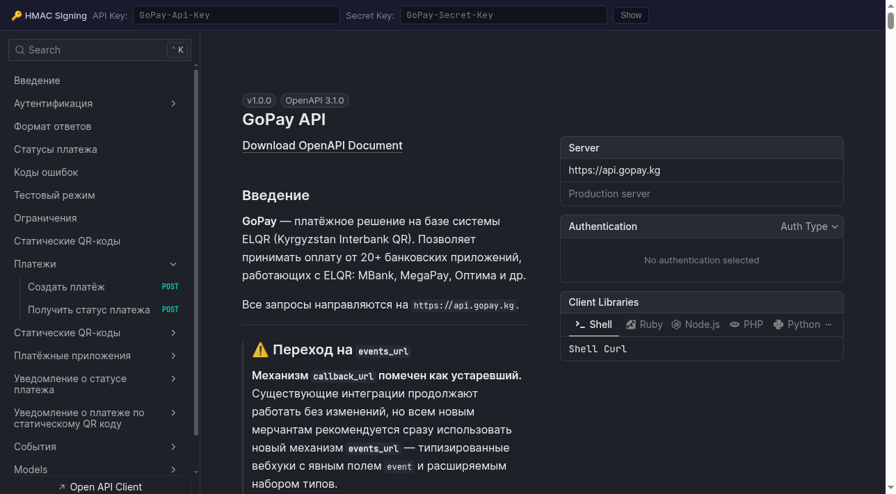This screenshot has width=896, height=494.
Task: Expand Уведомление о платеже по статическому QR
Action: coord(173,413)
